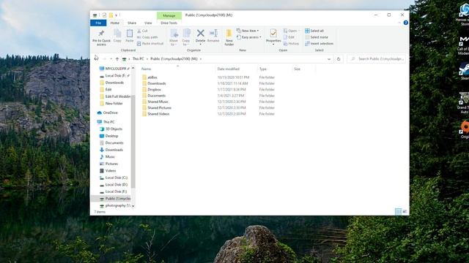Open the recent locations chevron beside Forward
This screenshot has width=469, height=263.
111,59
